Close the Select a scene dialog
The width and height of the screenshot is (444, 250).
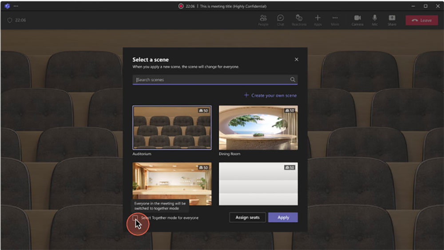pos(297,60)
